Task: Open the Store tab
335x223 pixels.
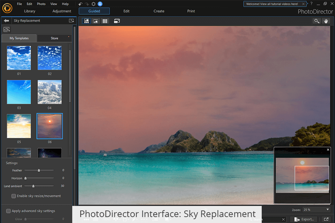Action: click(x=54, y=38)
